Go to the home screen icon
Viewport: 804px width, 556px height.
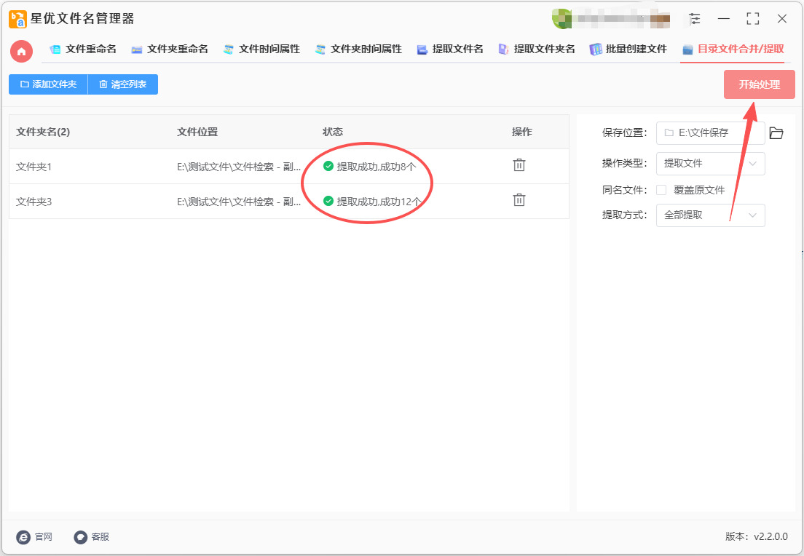click(x=22, y=51)
